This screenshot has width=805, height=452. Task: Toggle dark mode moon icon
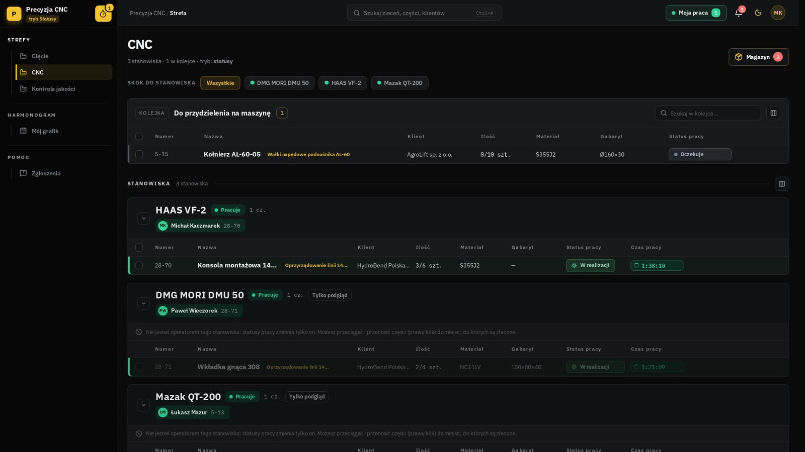(x=758, y=13)
